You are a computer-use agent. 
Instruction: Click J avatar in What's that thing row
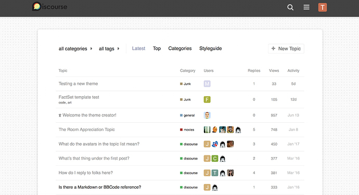coord(207,159)
